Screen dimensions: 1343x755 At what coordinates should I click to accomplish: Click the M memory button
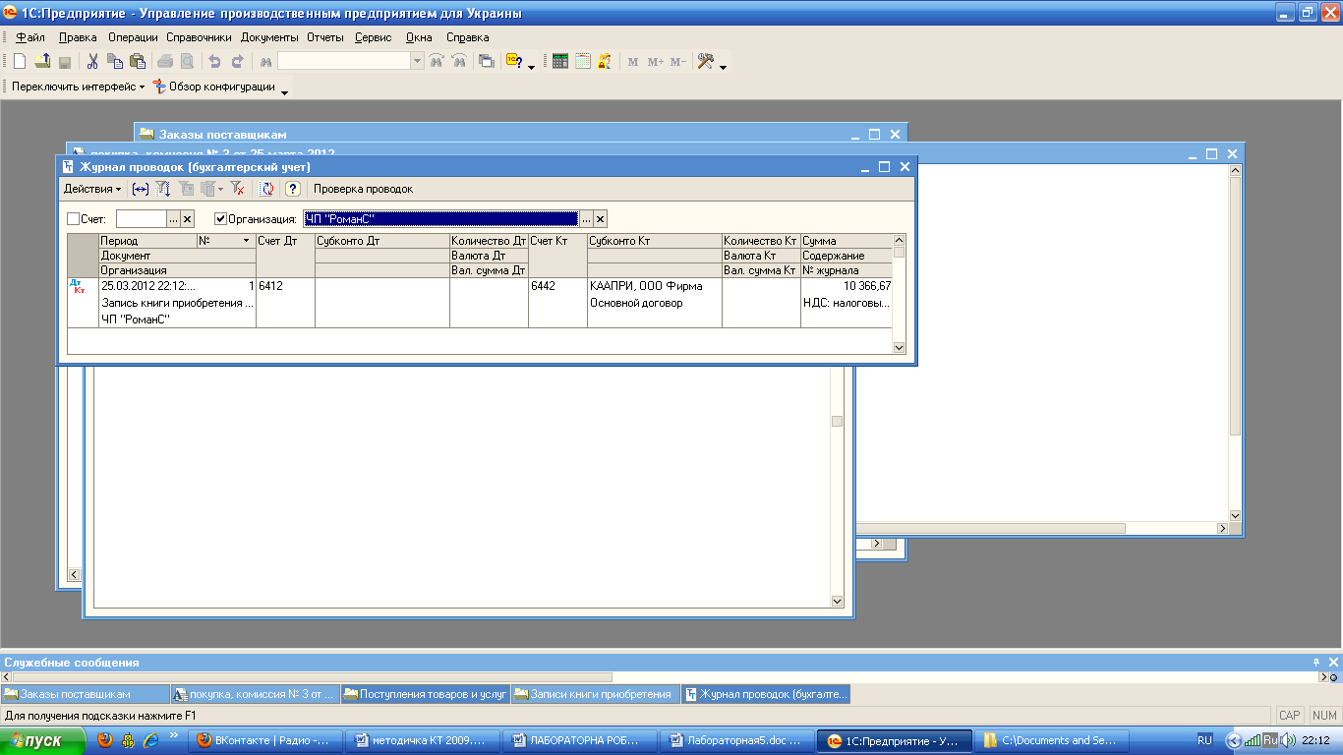pyautogui.click(x=633, y=61)
